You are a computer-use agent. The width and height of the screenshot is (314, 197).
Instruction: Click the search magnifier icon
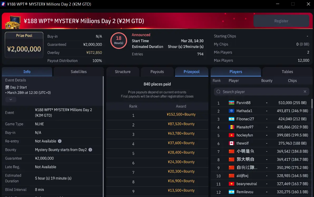click(218, 92)
